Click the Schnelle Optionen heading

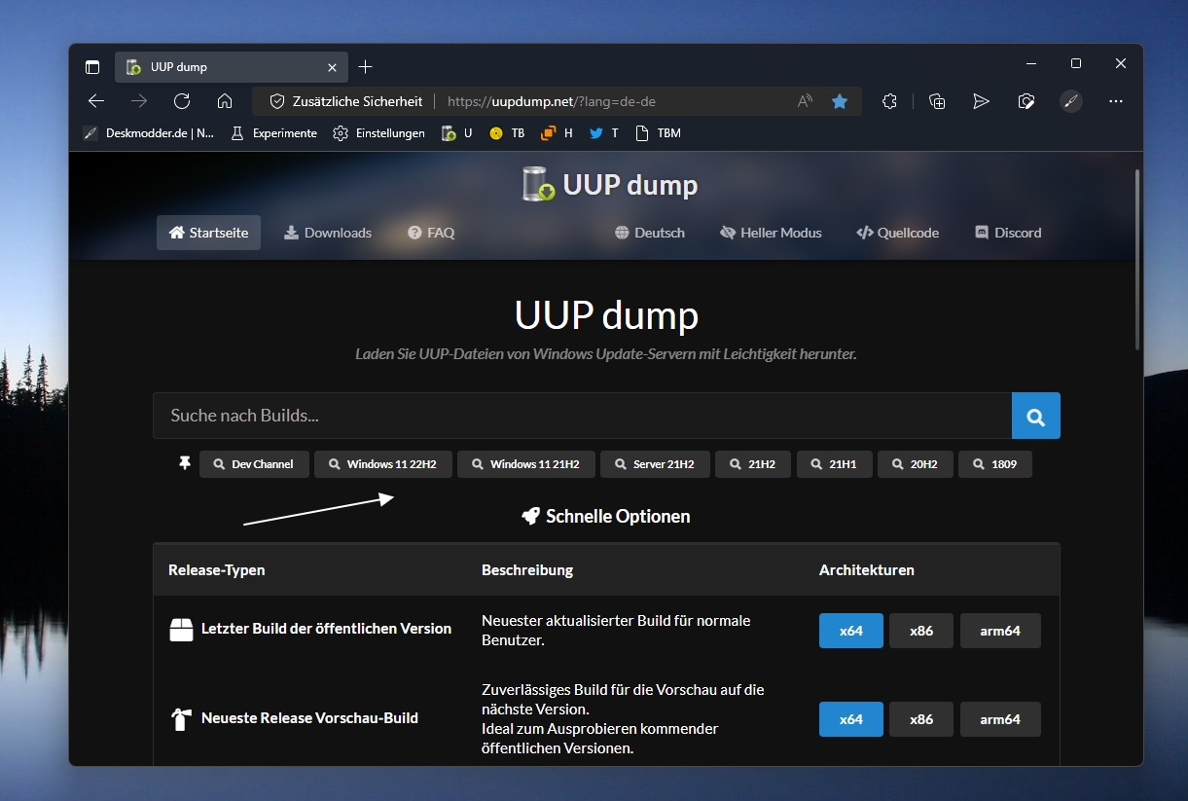[x=606, y=517]
